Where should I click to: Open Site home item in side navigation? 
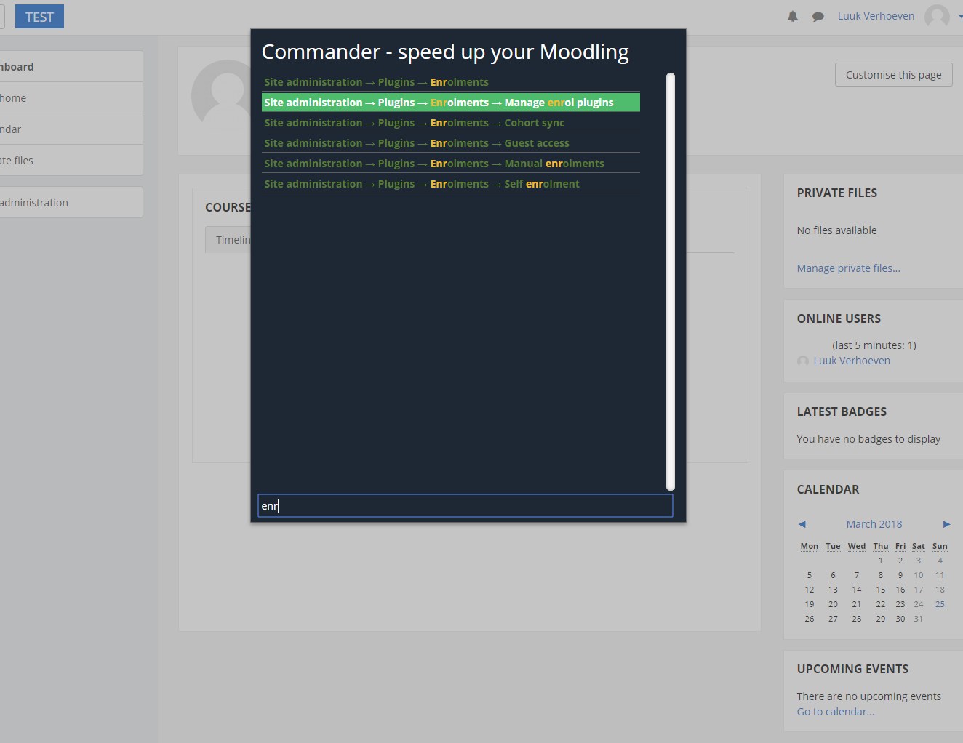71,97
